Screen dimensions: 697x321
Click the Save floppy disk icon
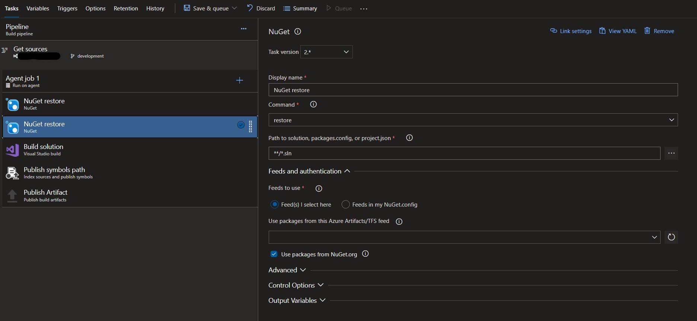click(187, 8)
